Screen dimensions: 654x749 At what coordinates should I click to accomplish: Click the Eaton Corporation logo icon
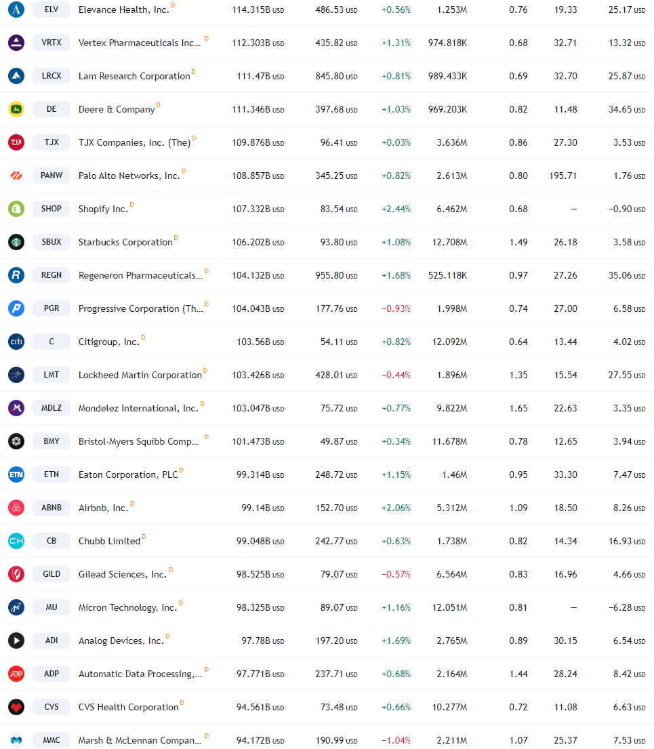[16, 474]
